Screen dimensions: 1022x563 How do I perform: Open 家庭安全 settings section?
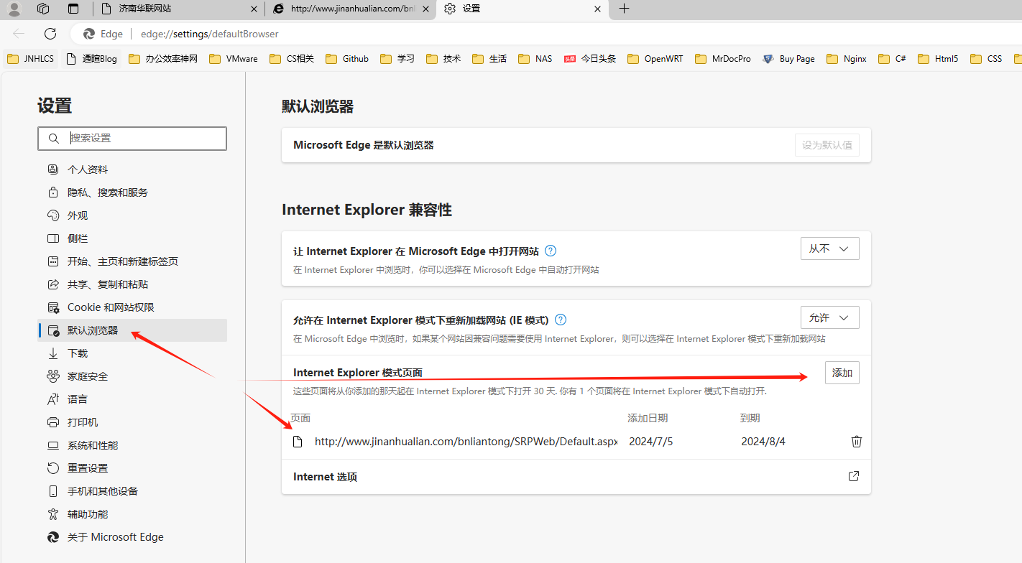coord(132,376)
